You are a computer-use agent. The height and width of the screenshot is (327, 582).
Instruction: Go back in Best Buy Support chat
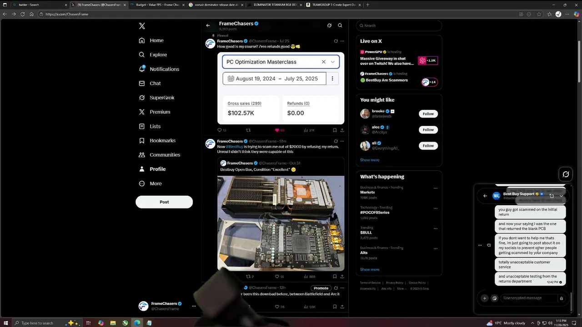pyautogui.click(x=485, y=196)
